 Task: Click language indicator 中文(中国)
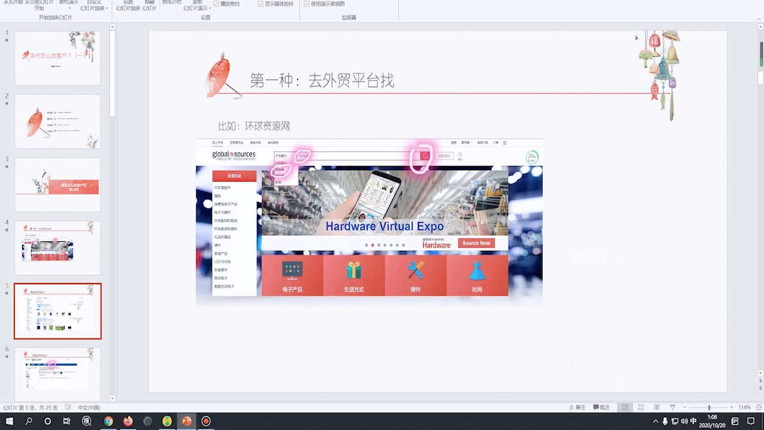(x=89, y=407)
